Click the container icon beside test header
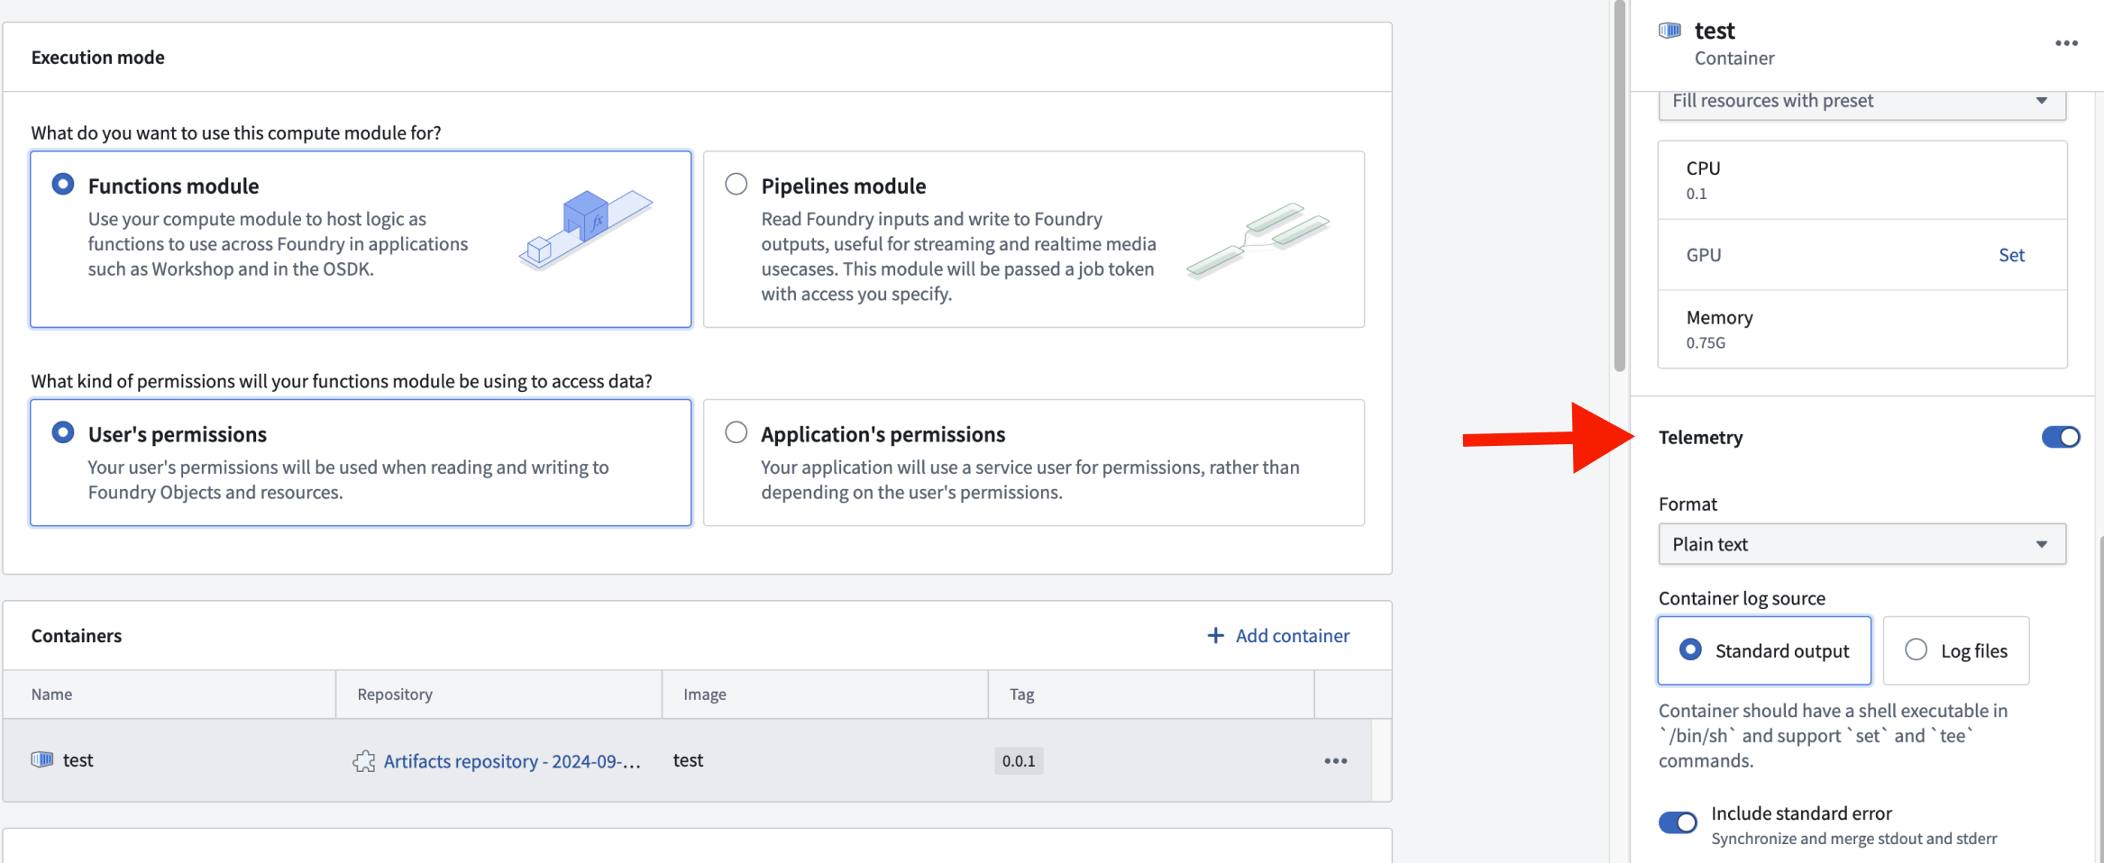The image size is (2104, 863). (x=1669, y=31)
